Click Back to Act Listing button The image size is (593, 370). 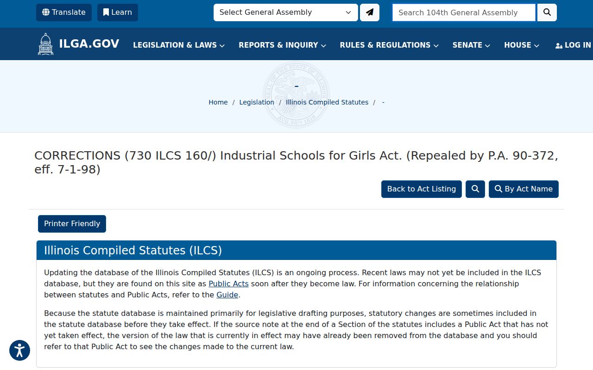point(422,189)
